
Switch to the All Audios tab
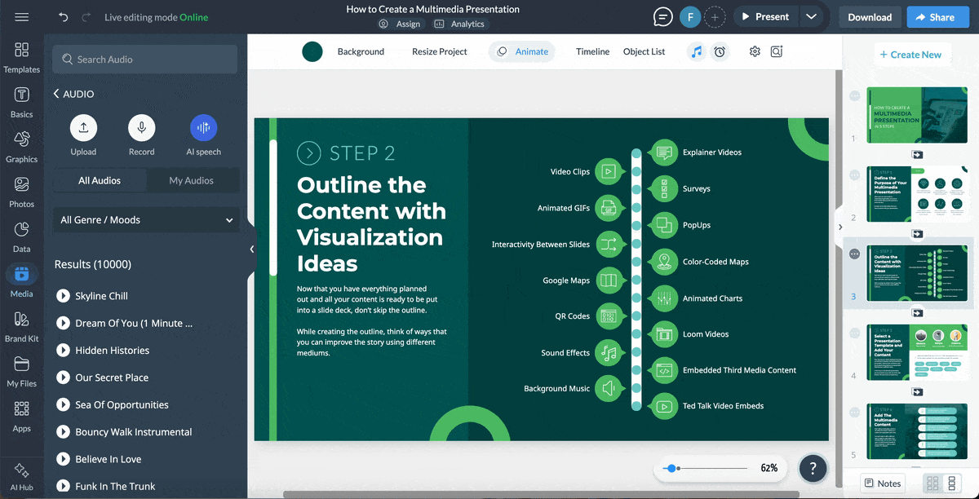coord(100,180)
